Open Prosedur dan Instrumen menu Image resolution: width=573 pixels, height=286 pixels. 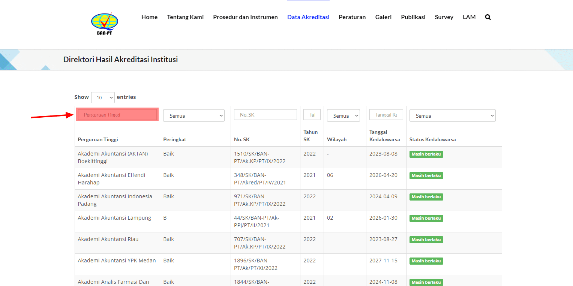click(x=245, y=17)
